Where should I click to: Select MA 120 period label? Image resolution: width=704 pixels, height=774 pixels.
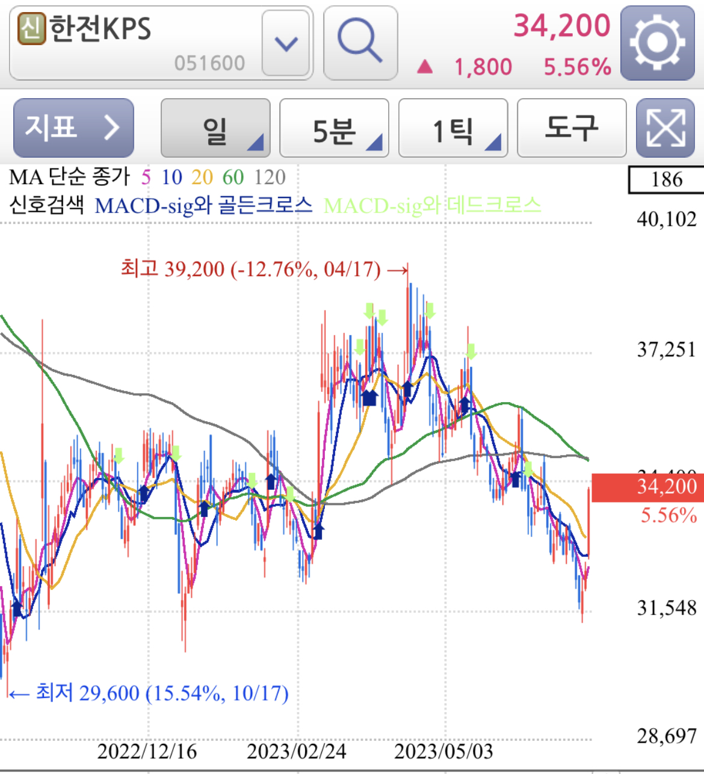[x=270, y=177]
